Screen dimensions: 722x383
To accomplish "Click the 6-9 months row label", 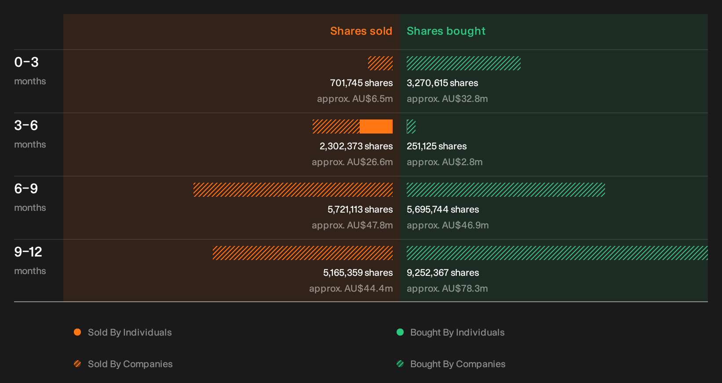I will pyautogui.click(x=30, y=197).
